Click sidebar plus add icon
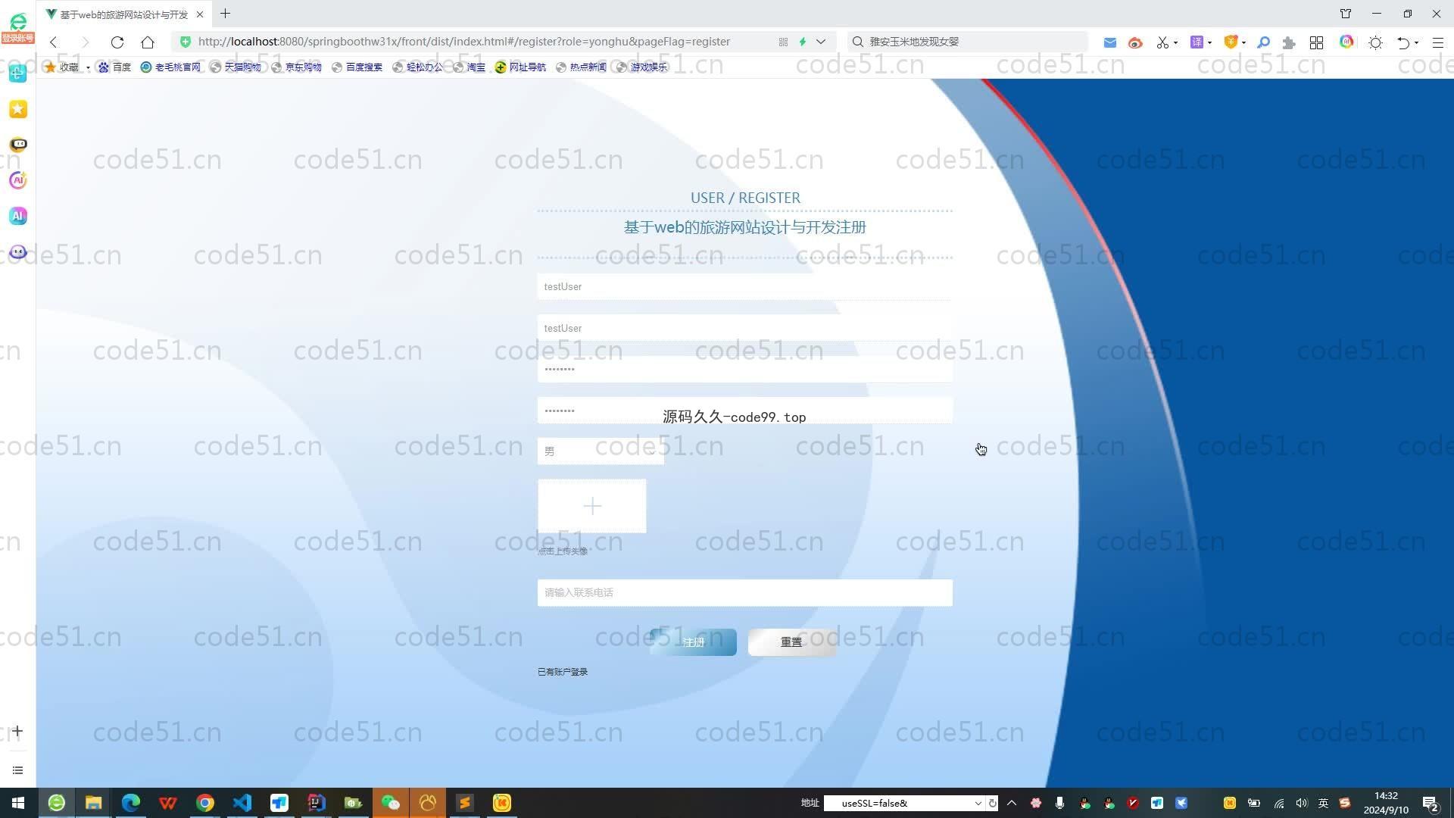1454x818 pixels. (17, 731)
